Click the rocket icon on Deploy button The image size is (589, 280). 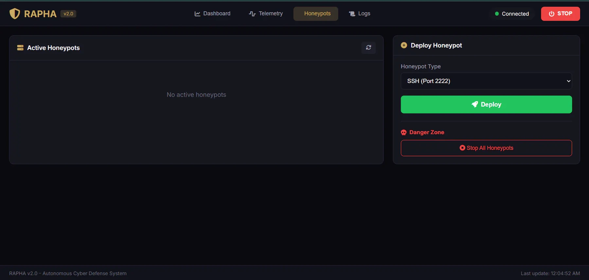point(475,104)
